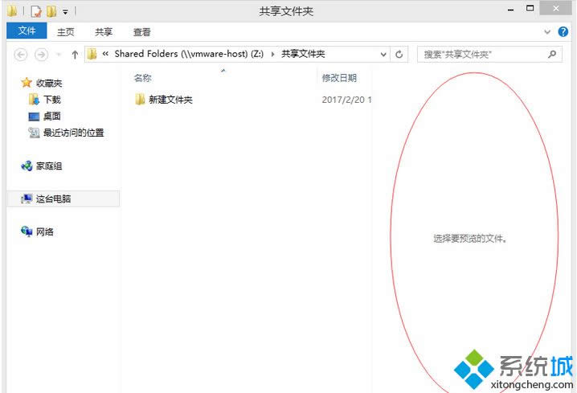
Task: Sort by the 修改日期 column header
Action: coord(339,78)
